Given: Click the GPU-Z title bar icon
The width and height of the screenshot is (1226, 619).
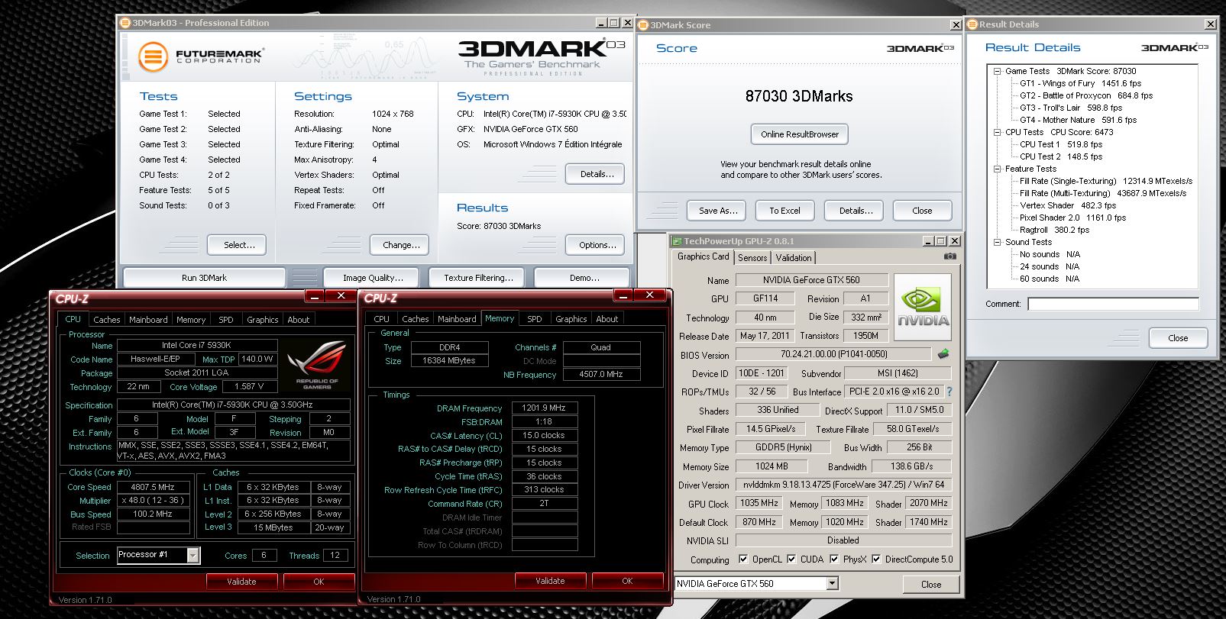Looking at the screenshot, I should tap(677, 241).
